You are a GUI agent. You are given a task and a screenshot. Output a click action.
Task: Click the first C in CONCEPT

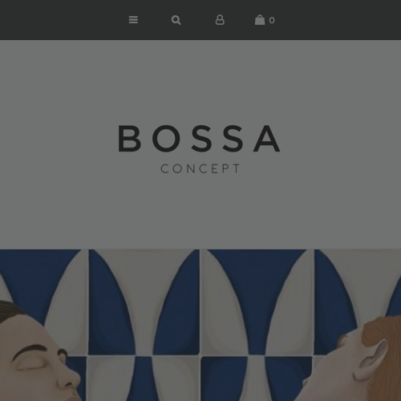click(x=164, y=168)
